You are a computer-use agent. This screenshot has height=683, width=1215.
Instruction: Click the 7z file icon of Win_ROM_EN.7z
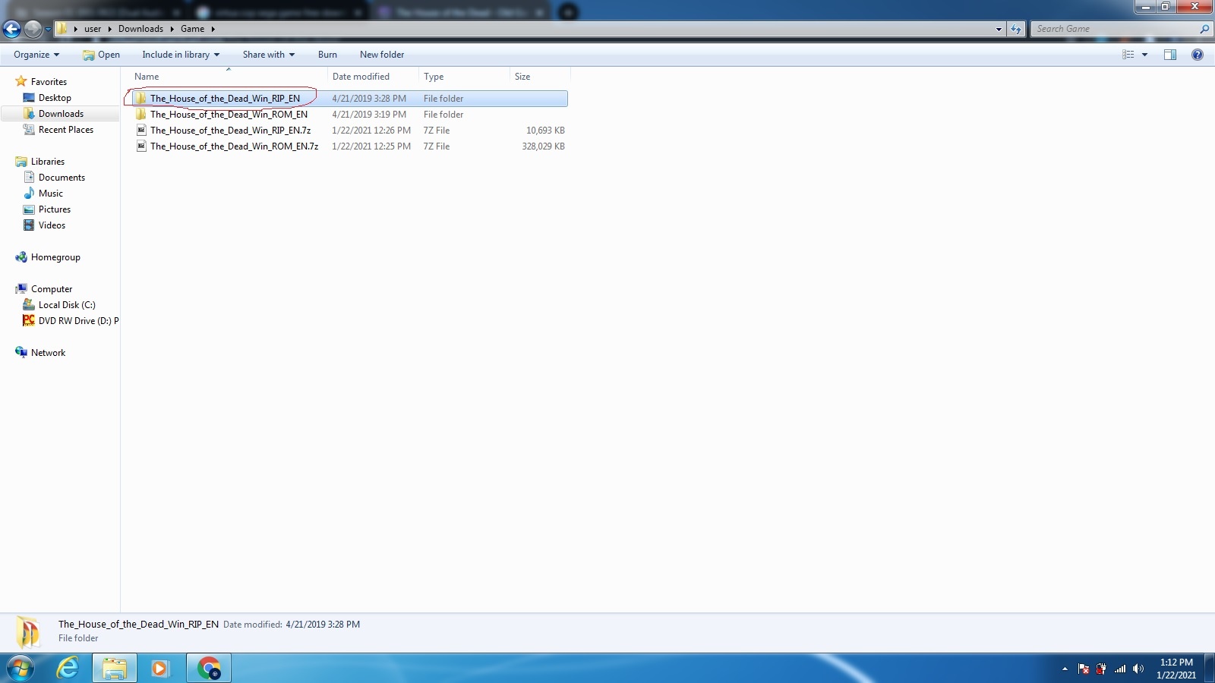click(140, 146)
